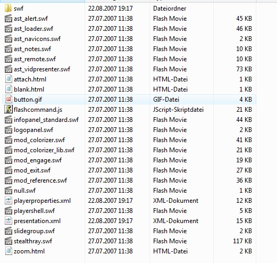Click the stealthray.swf movie icon

(9, 241)
